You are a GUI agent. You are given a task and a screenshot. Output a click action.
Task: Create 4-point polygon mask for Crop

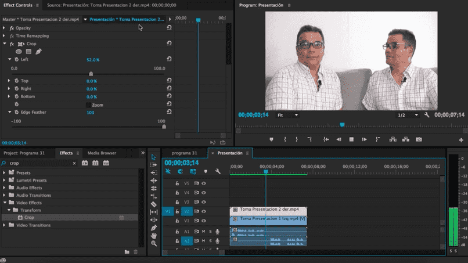coord(28,52)
